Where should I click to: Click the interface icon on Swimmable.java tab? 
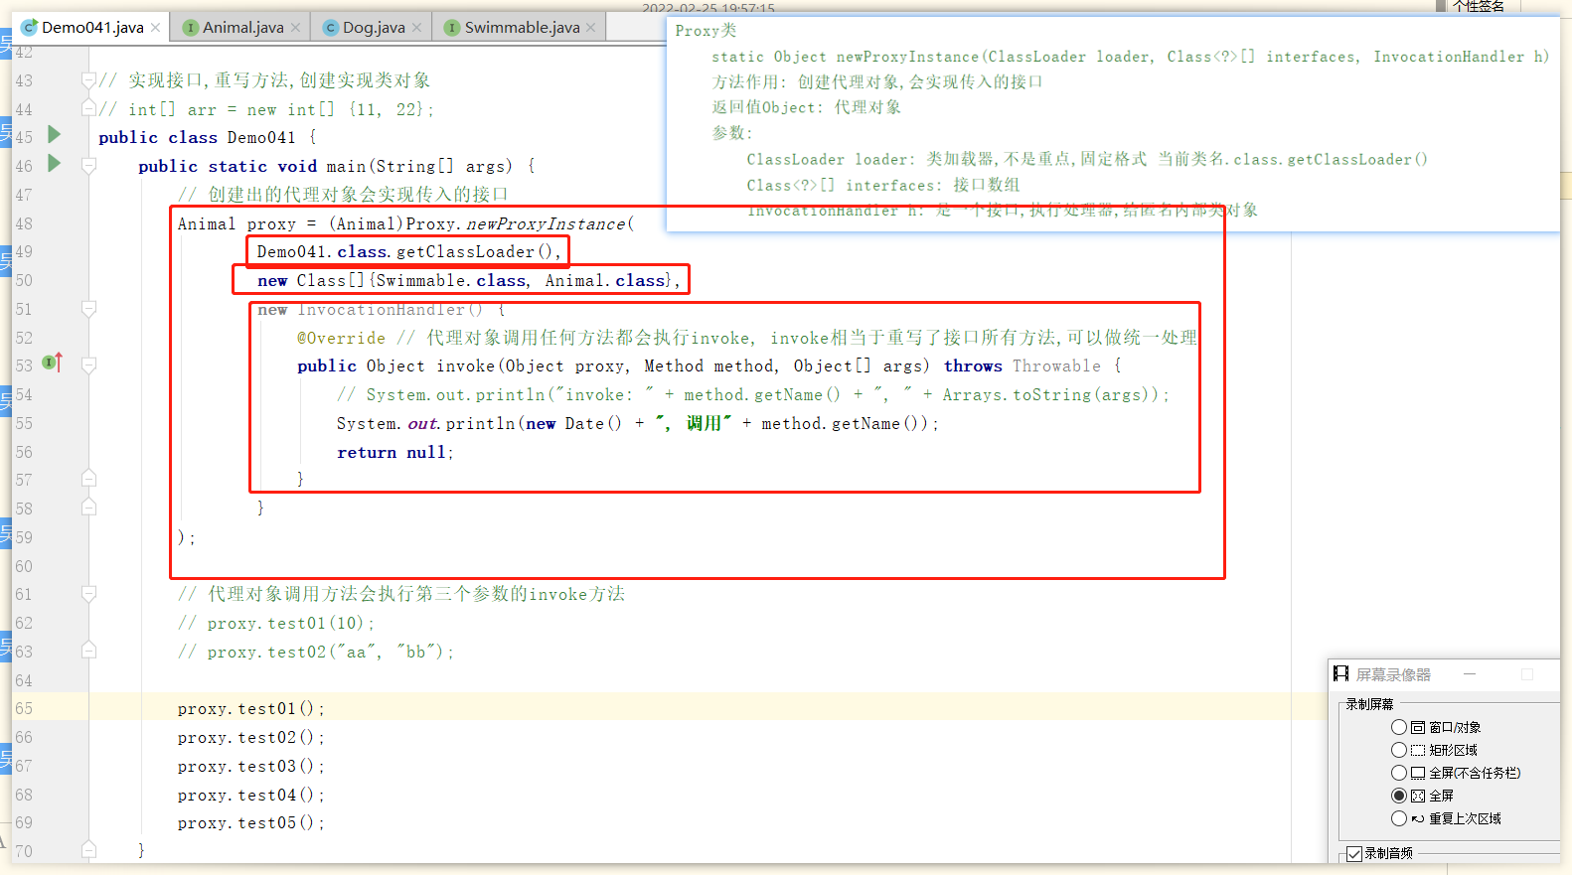[452, 28]
